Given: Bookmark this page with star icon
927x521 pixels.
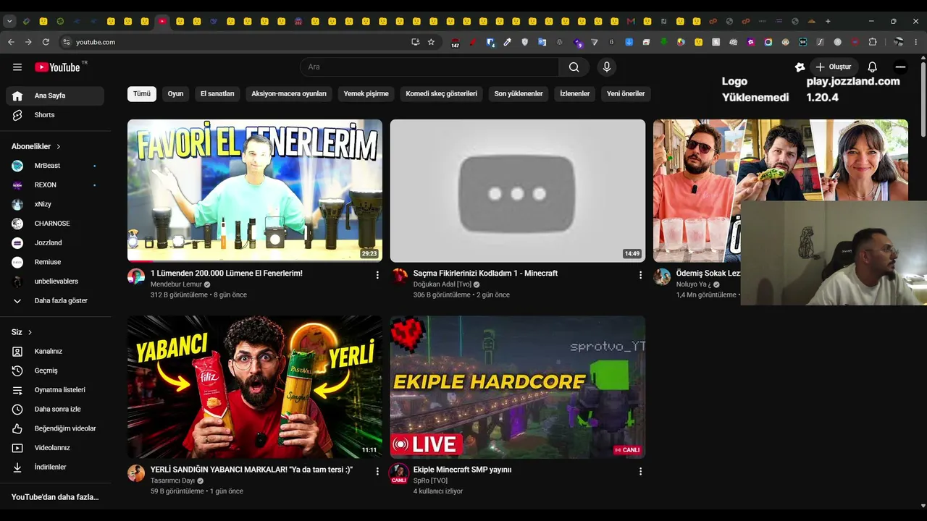Looking at the screenshot, I should click(431, 42).
